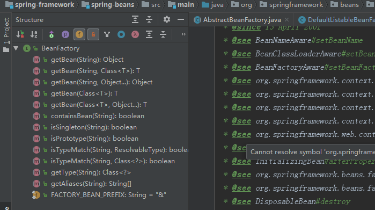Click BeanFactoryAware#setBeanFactory reference
Viewport: 375px width, 210px height.
coord(315,67)
